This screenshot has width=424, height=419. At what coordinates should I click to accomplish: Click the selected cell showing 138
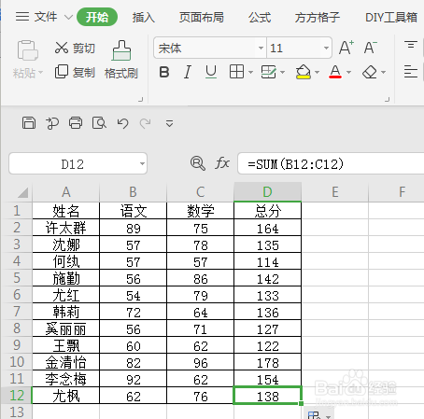click(267, 396)
